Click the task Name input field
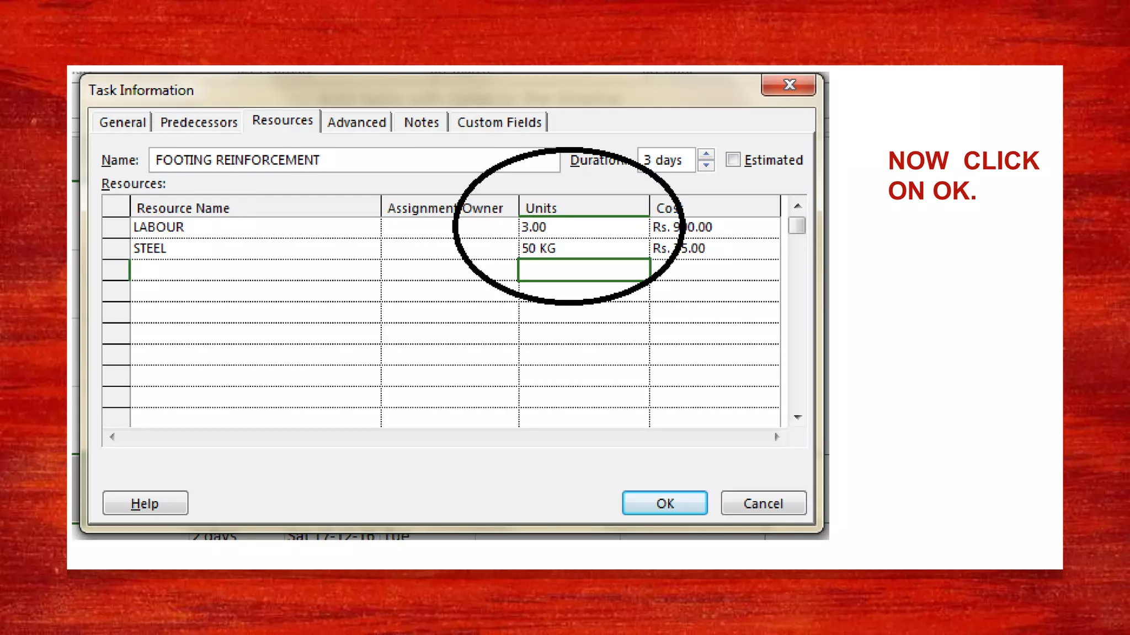This screenshot has height=635, width=1130. 353,160
